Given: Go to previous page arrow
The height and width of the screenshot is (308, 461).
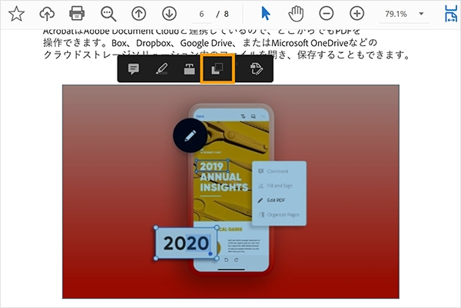Looking at the screenshot, I should point(139,14).
